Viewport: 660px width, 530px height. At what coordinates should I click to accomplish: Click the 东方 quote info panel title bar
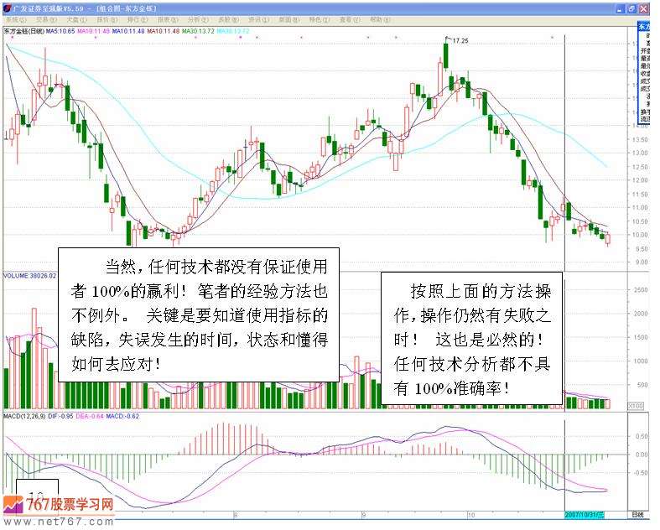(x=644, y=26)
